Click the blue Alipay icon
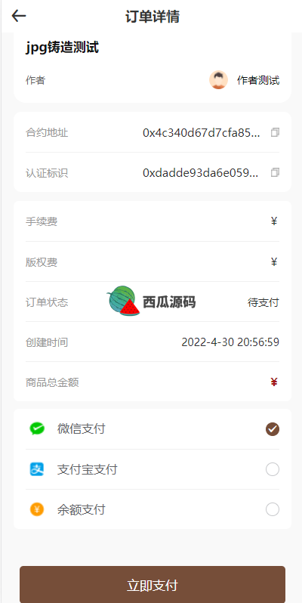Image resolution: width=302 pixels, height=603 pixels. (x=37, y=469)
